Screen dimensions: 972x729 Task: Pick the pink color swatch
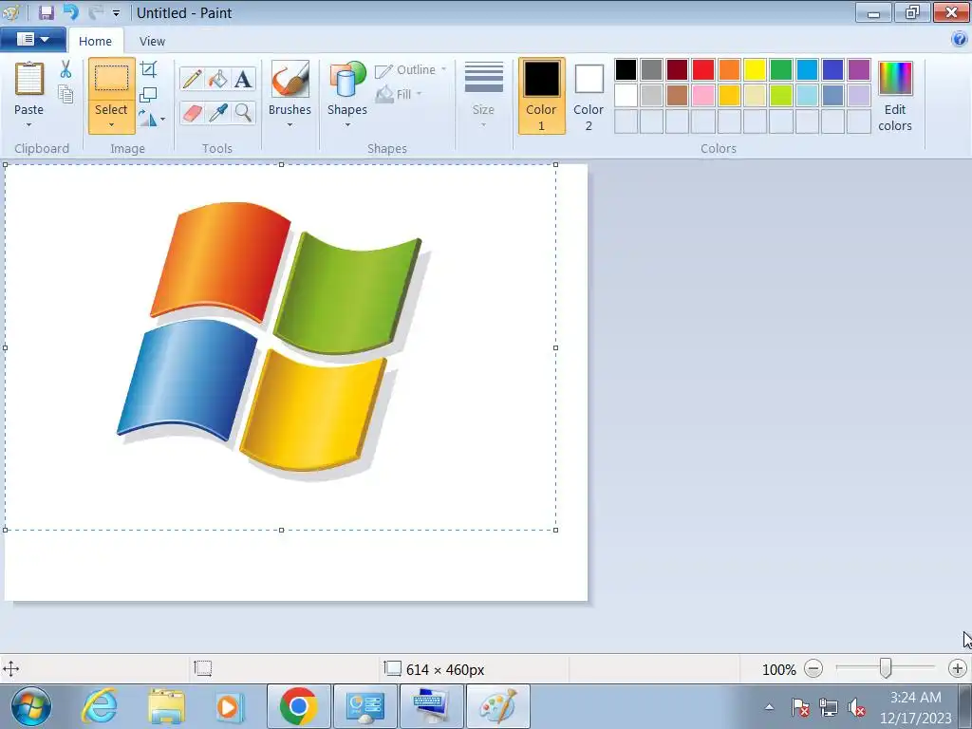tap(703, 96)
